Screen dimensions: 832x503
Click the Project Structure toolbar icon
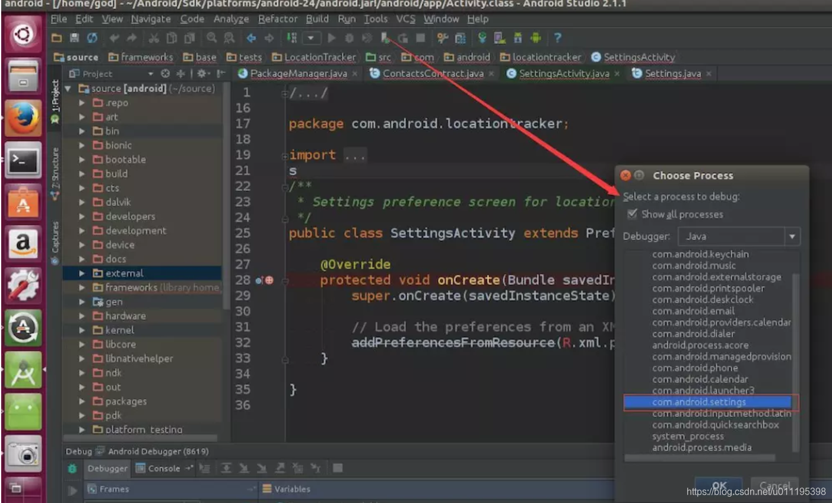tap(461, 38)
